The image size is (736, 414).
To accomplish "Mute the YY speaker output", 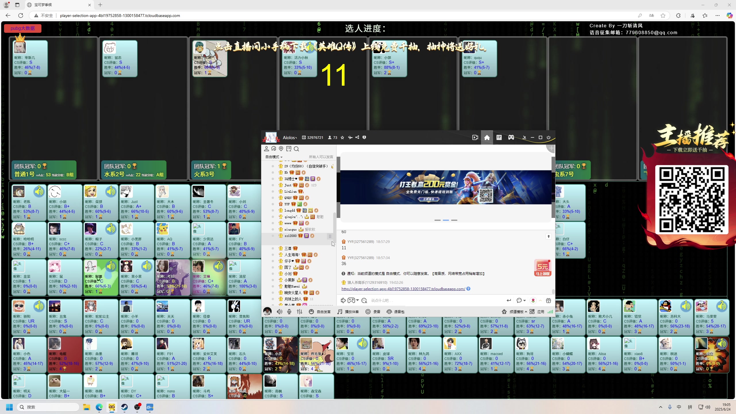I will [x=279, y=312].
